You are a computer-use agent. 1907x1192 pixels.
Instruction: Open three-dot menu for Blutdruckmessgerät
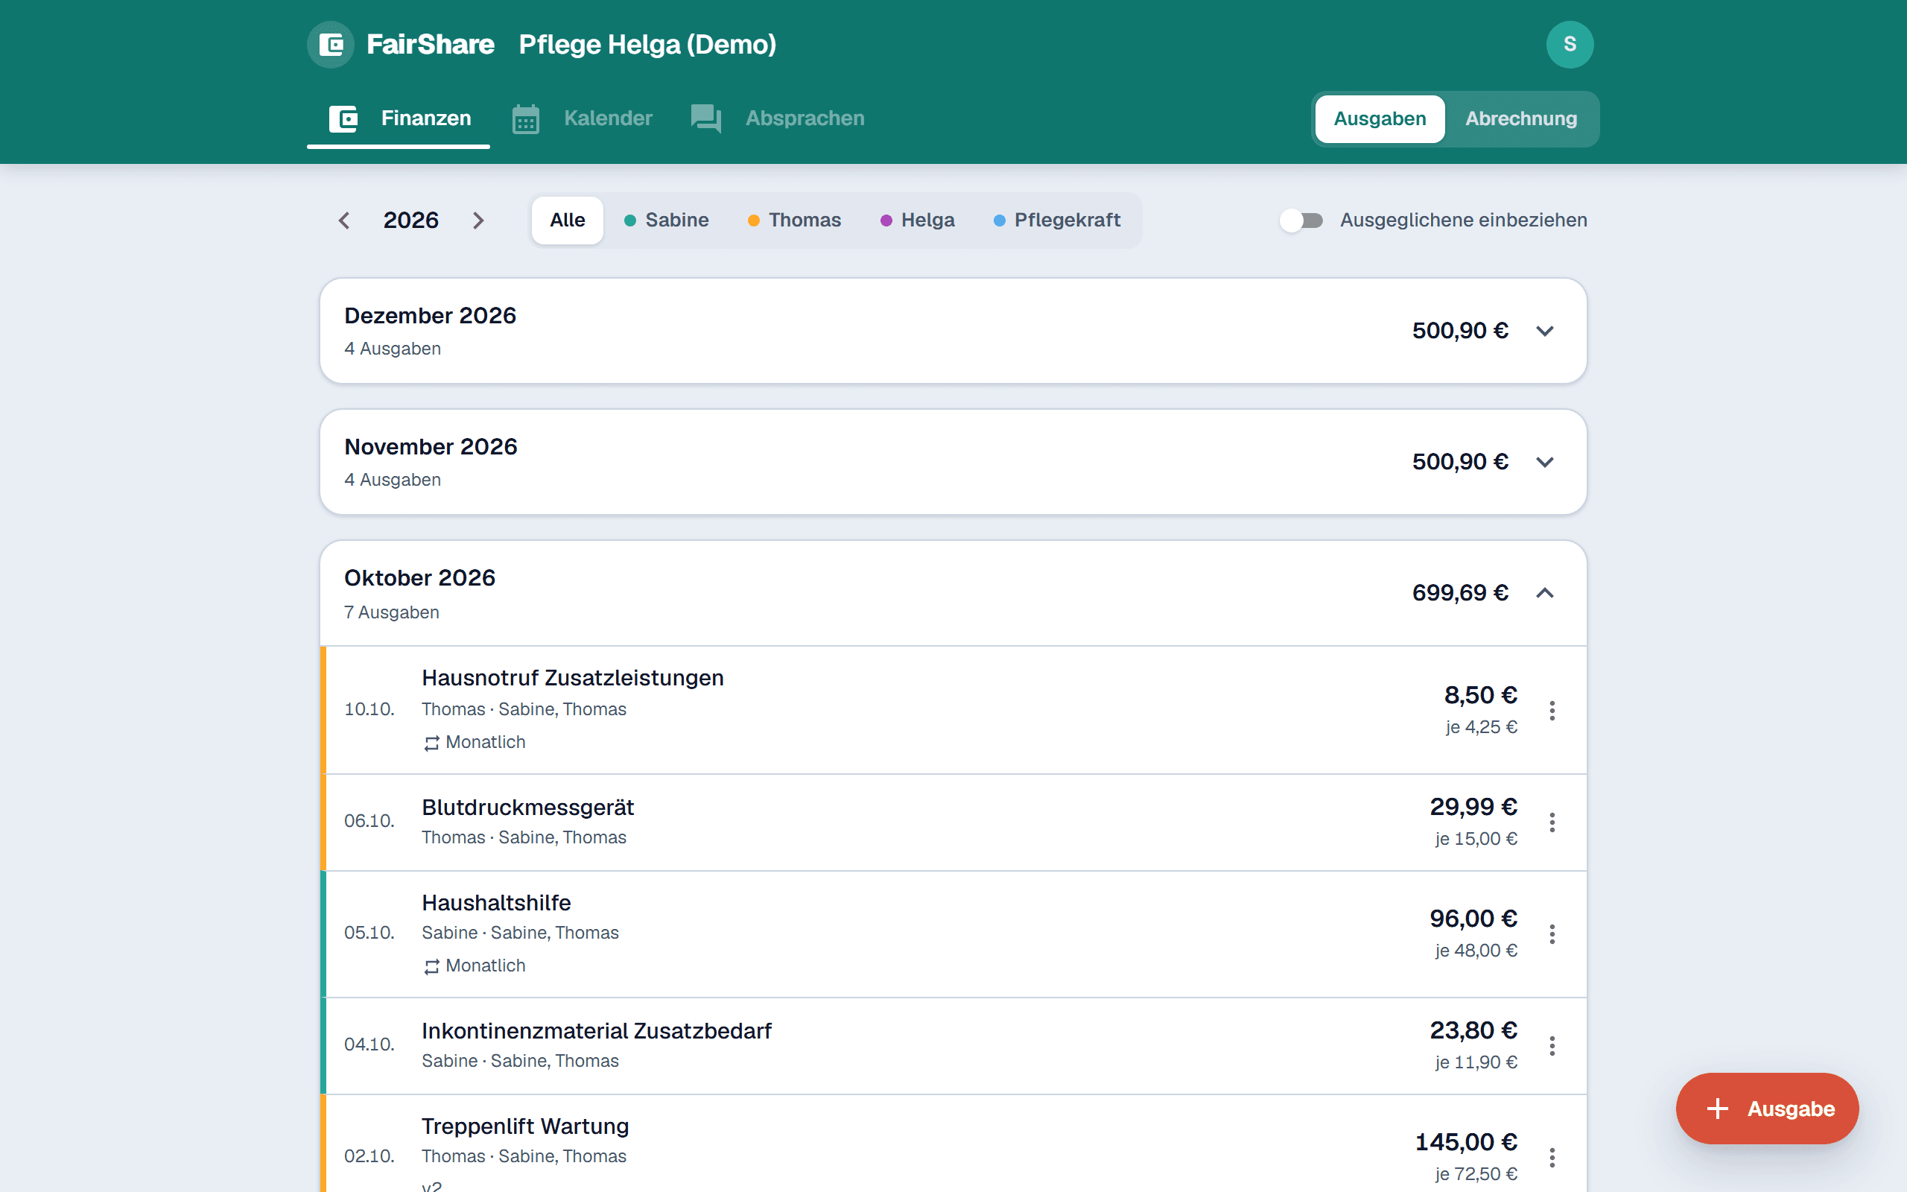click(x=1552, y=822)
